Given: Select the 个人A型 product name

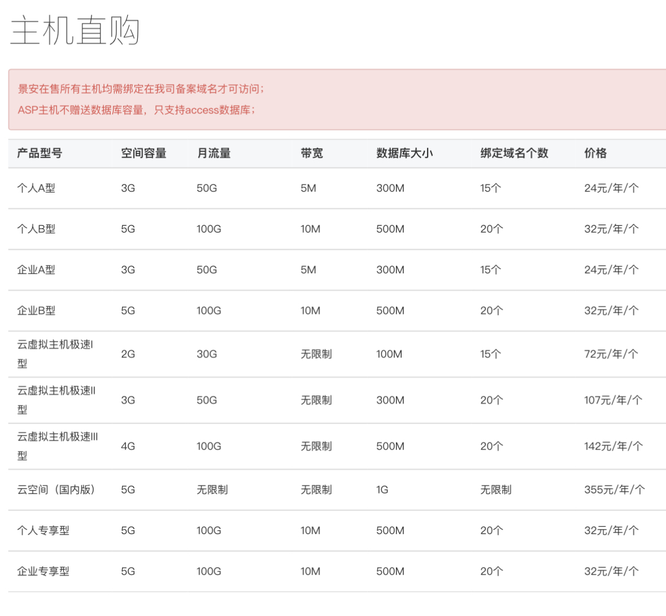Looking at the screenshot, I should [36, 188].
